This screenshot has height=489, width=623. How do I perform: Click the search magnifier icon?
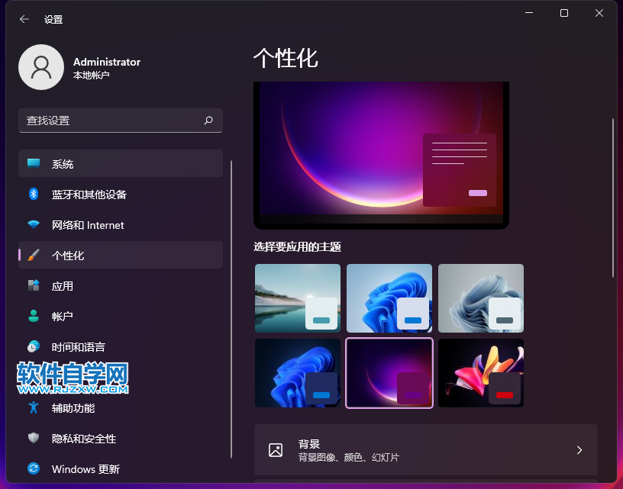[208, 121]
